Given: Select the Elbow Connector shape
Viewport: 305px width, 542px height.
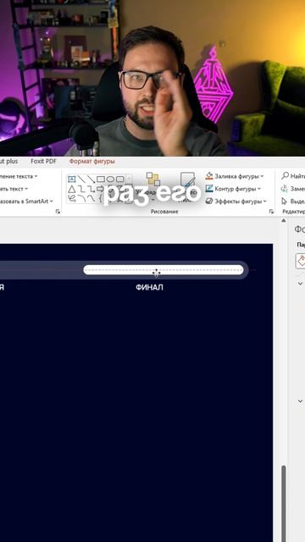Looking at the screenshot, I should [81, 189].
